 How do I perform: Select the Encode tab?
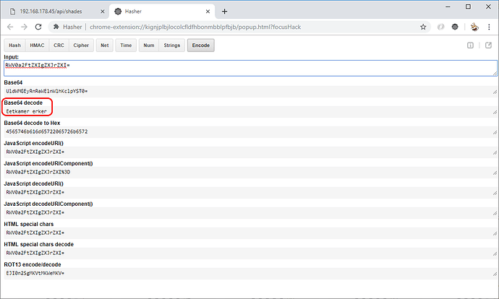[201, 45]
